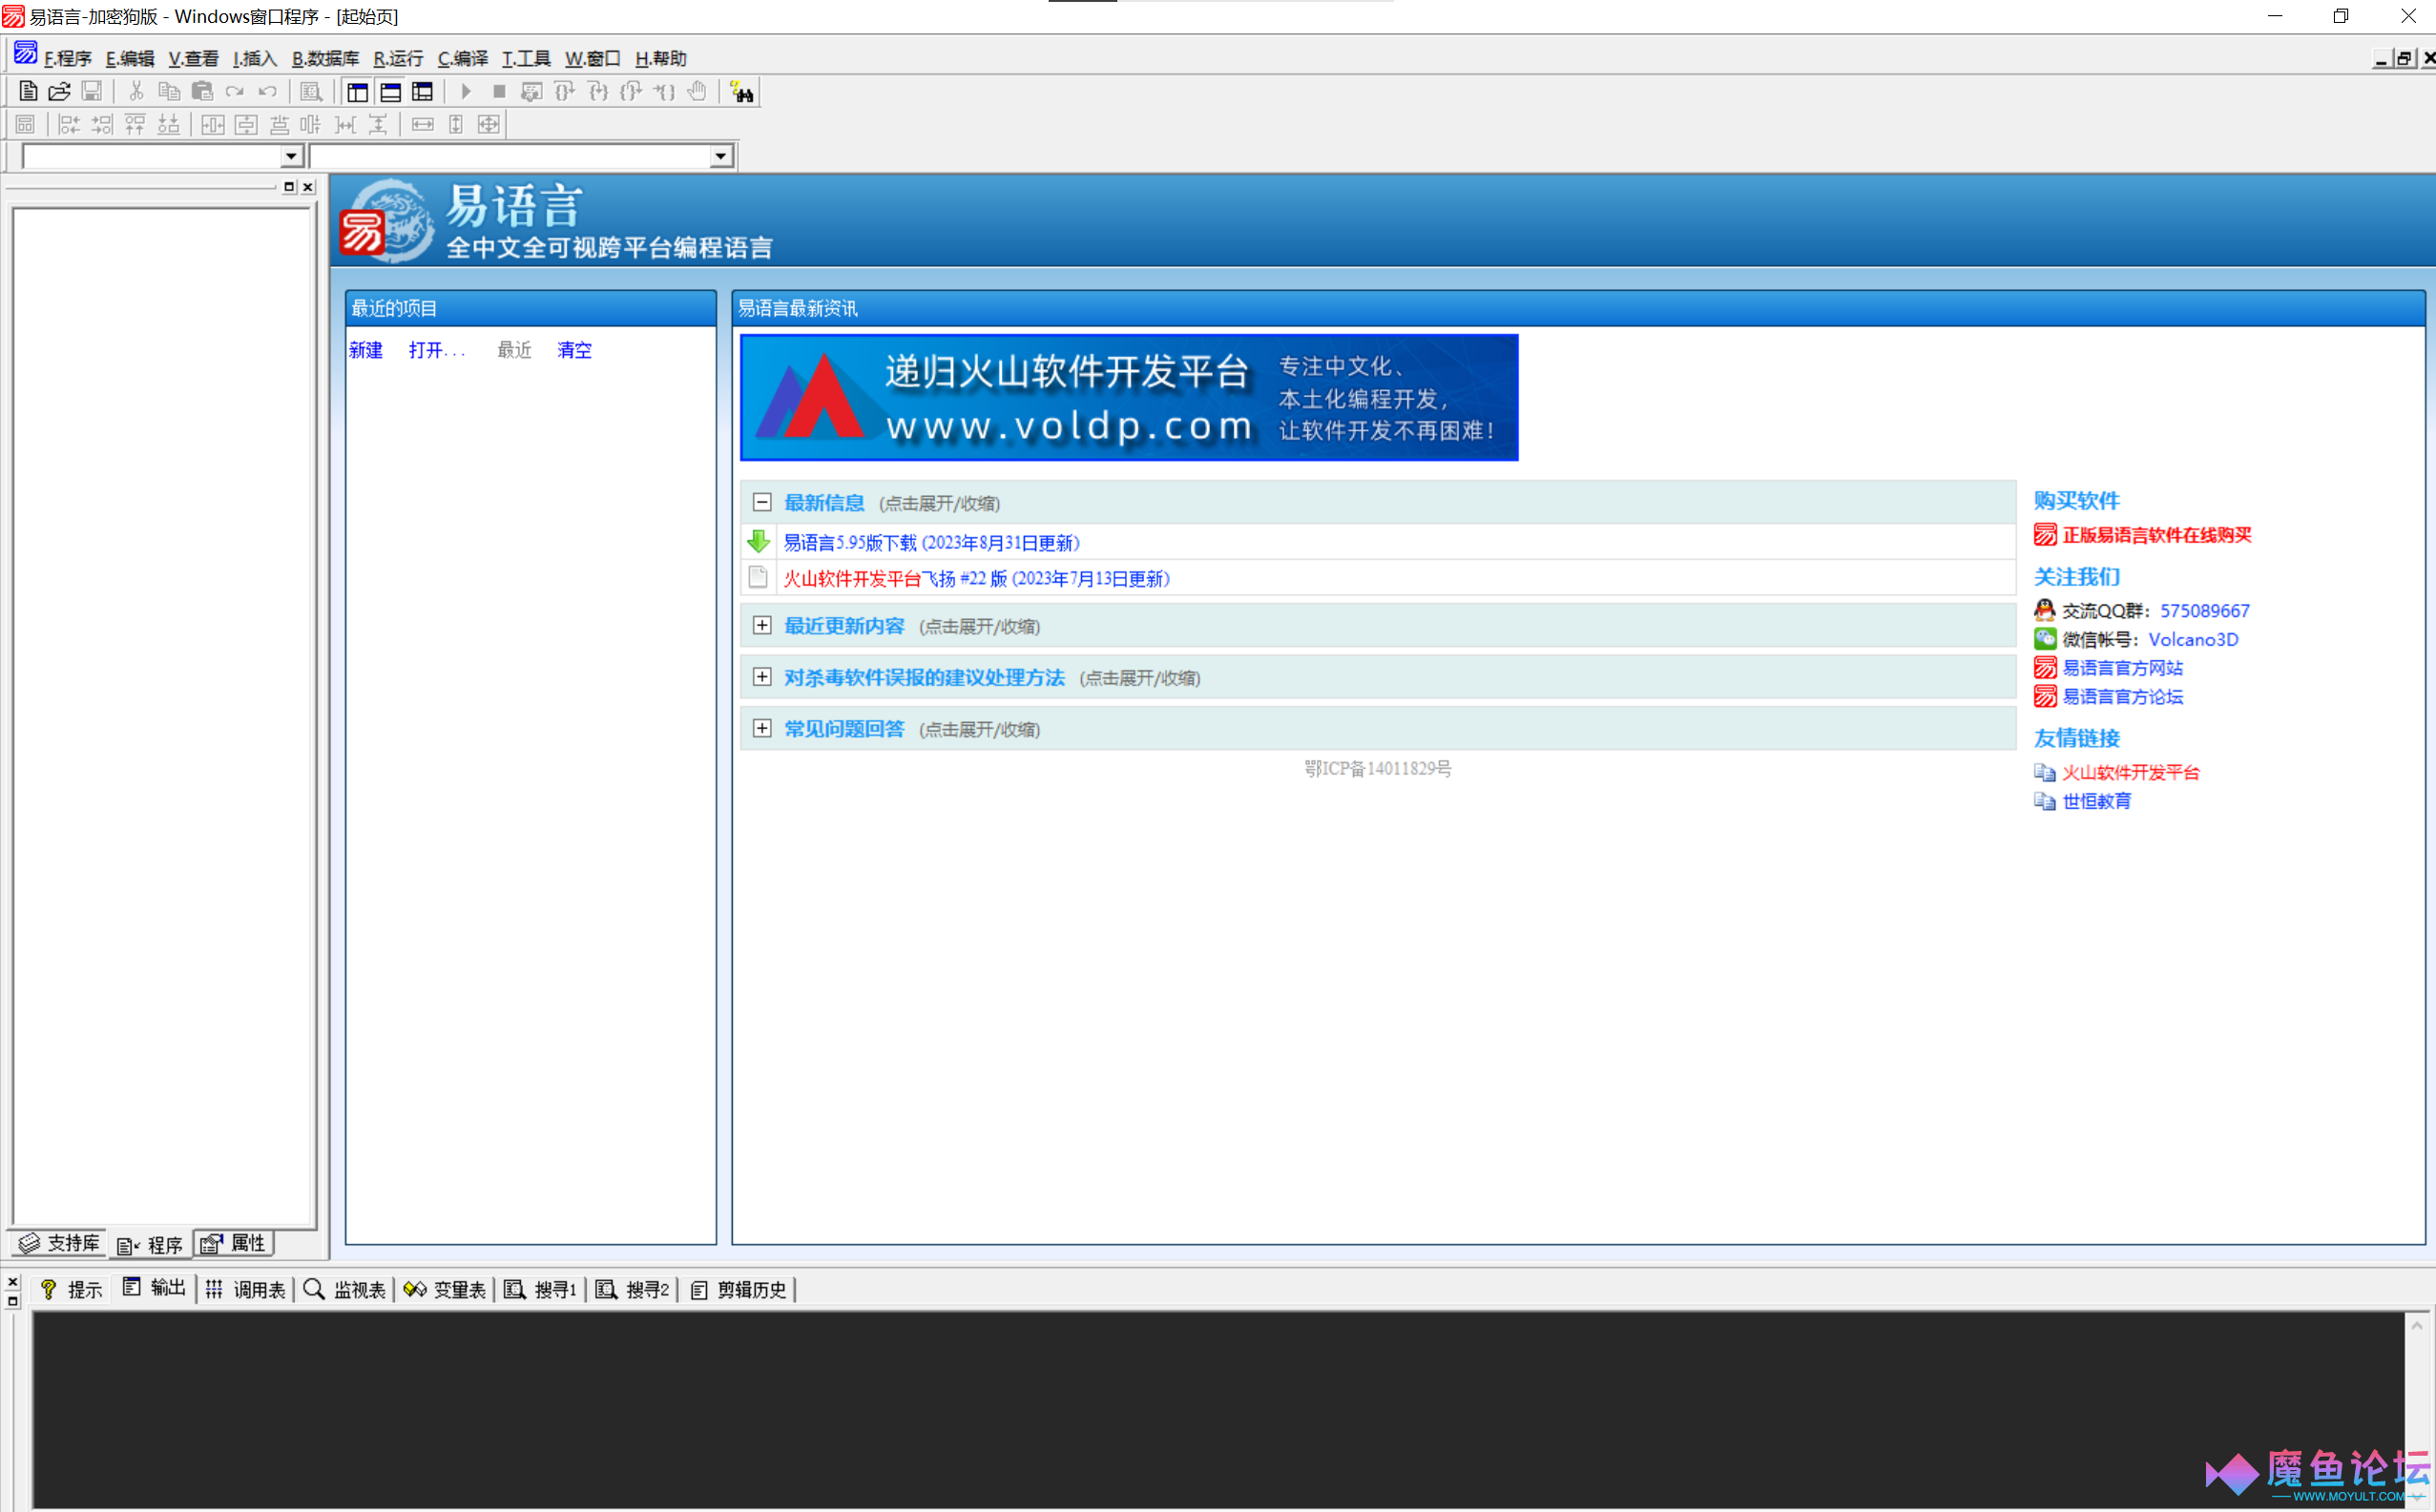This screenshot has width=2436, height=1512.
Task: Click the Save floppy disk icon
Action: 92,92
